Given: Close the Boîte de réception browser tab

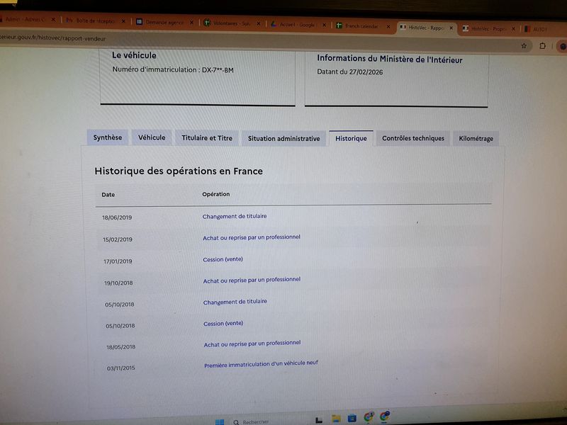Looking at the screenshot, I should tap(123, 22).
